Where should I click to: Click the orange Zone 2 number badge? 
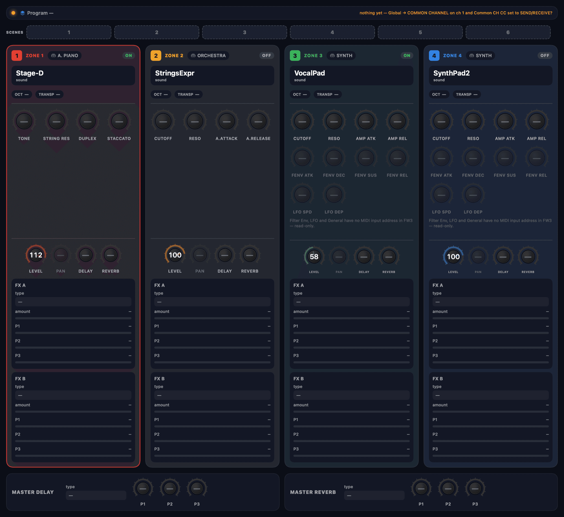pyautogui.click(x=156, y=55)
